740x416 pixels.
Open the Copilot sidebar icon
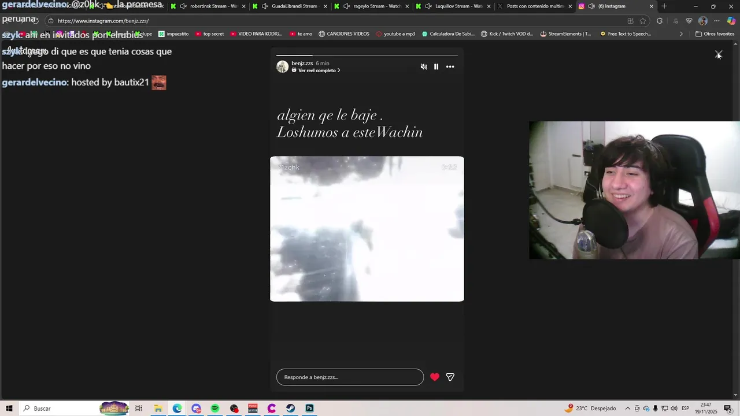731,21
